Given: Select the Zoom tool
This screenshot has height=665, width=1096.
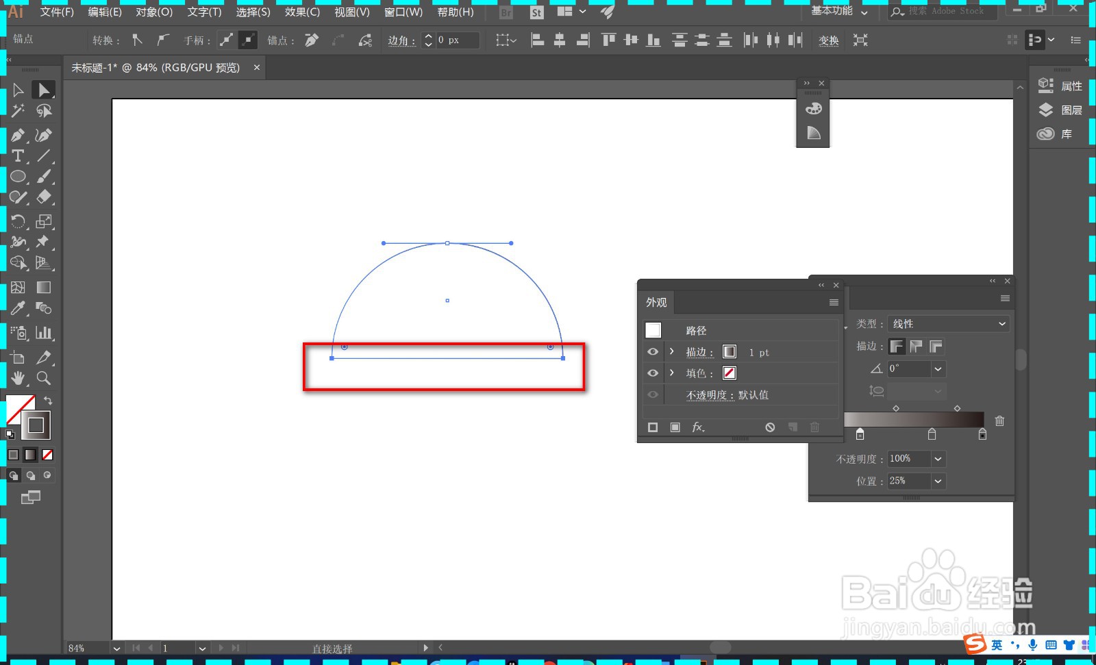Looking at the screenshot, I should [x=44, y=378].
